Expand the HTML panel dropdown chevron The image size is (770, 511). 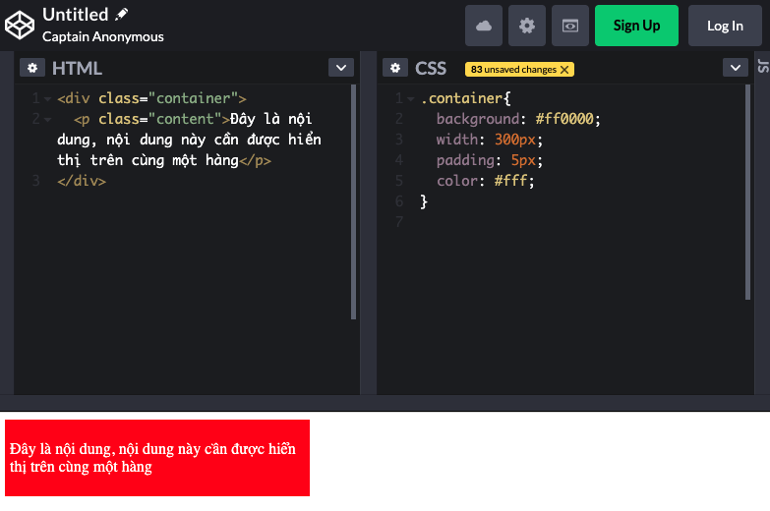pos(340,68)
